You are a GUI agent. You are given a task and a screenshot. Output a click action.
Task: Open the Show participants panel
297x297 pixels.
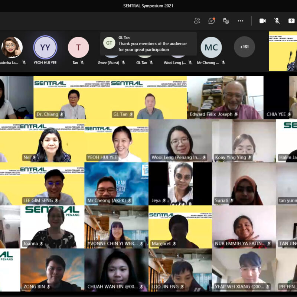pyautogui.click(x=197, y=21)
